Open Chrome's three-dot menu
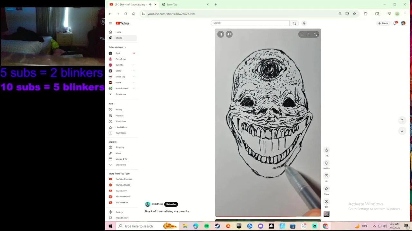The width and height of the screenshot is (412, 231). coord(405,14)
